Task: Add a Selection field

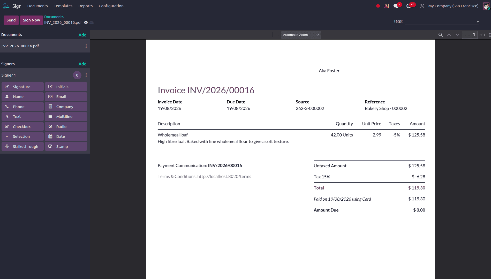Action: click(x=22, y=137)
